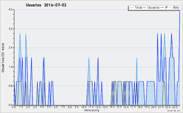Viewport: 183px width, 113px height.
Task: Select the 'Usuarios' legend entry
Action: click(153, 7)
